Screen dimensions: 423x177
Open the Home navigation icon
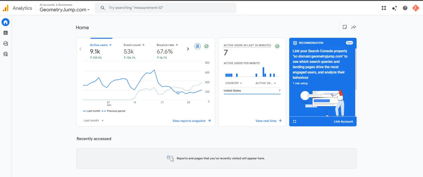tap(6, 22)
